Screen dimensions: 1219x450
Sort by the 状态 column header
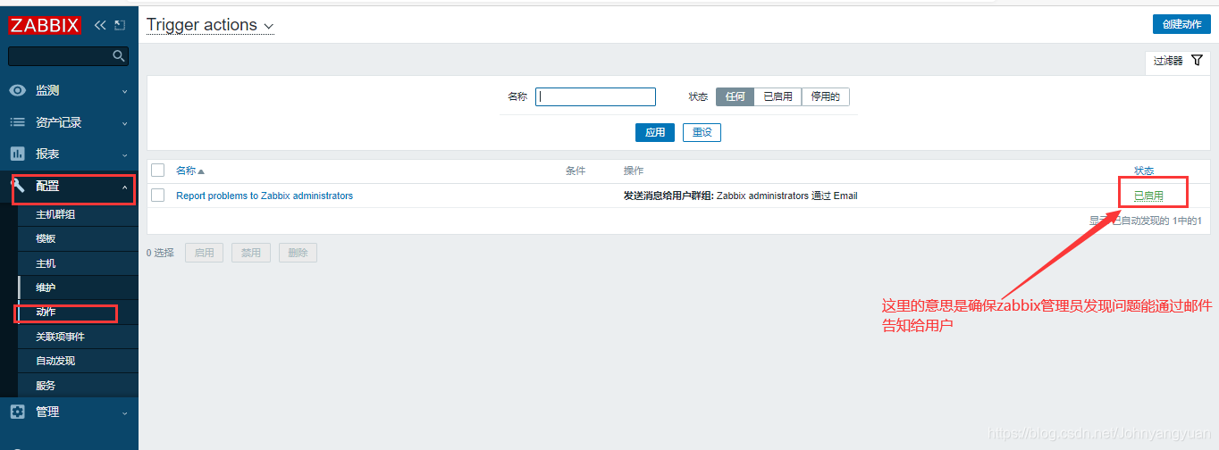[1144, 171]
